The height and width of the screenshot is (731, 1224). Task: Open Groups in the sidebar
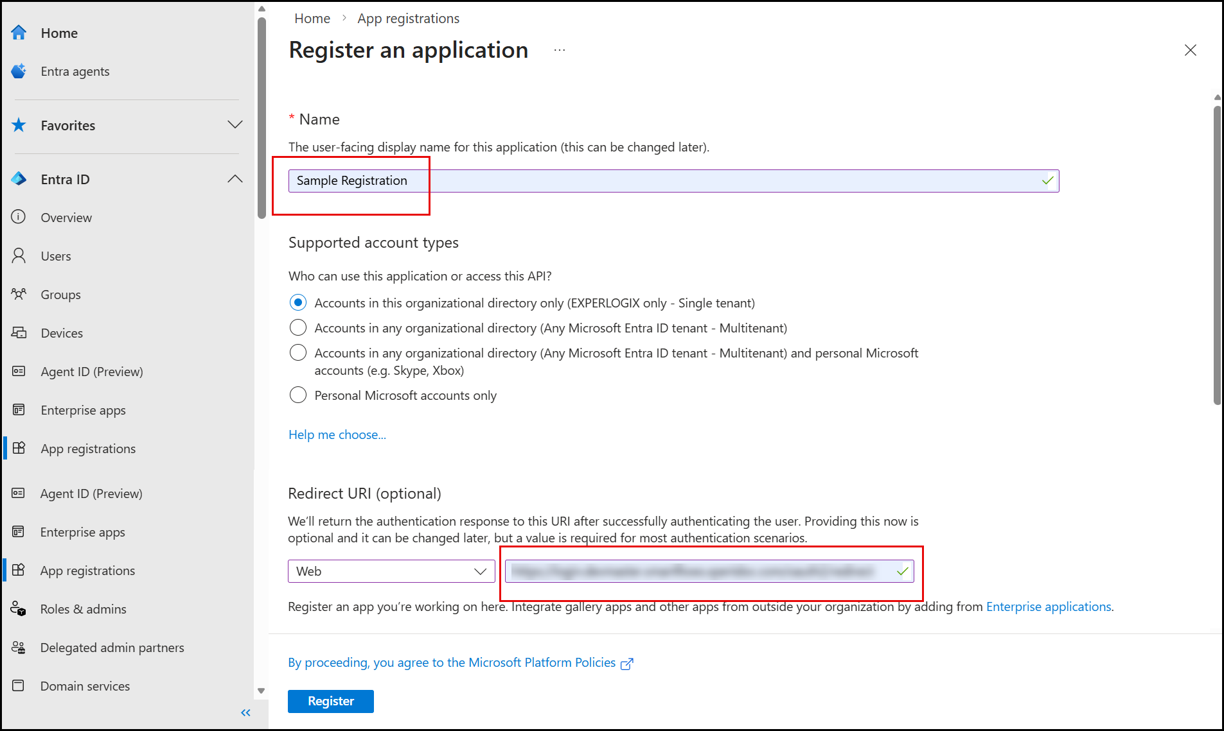(61, 295)
